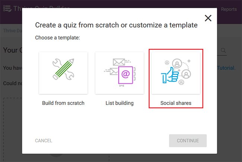The image size is (242, 162).
Task: Open the Reports menu item
Action: [229, 9]
